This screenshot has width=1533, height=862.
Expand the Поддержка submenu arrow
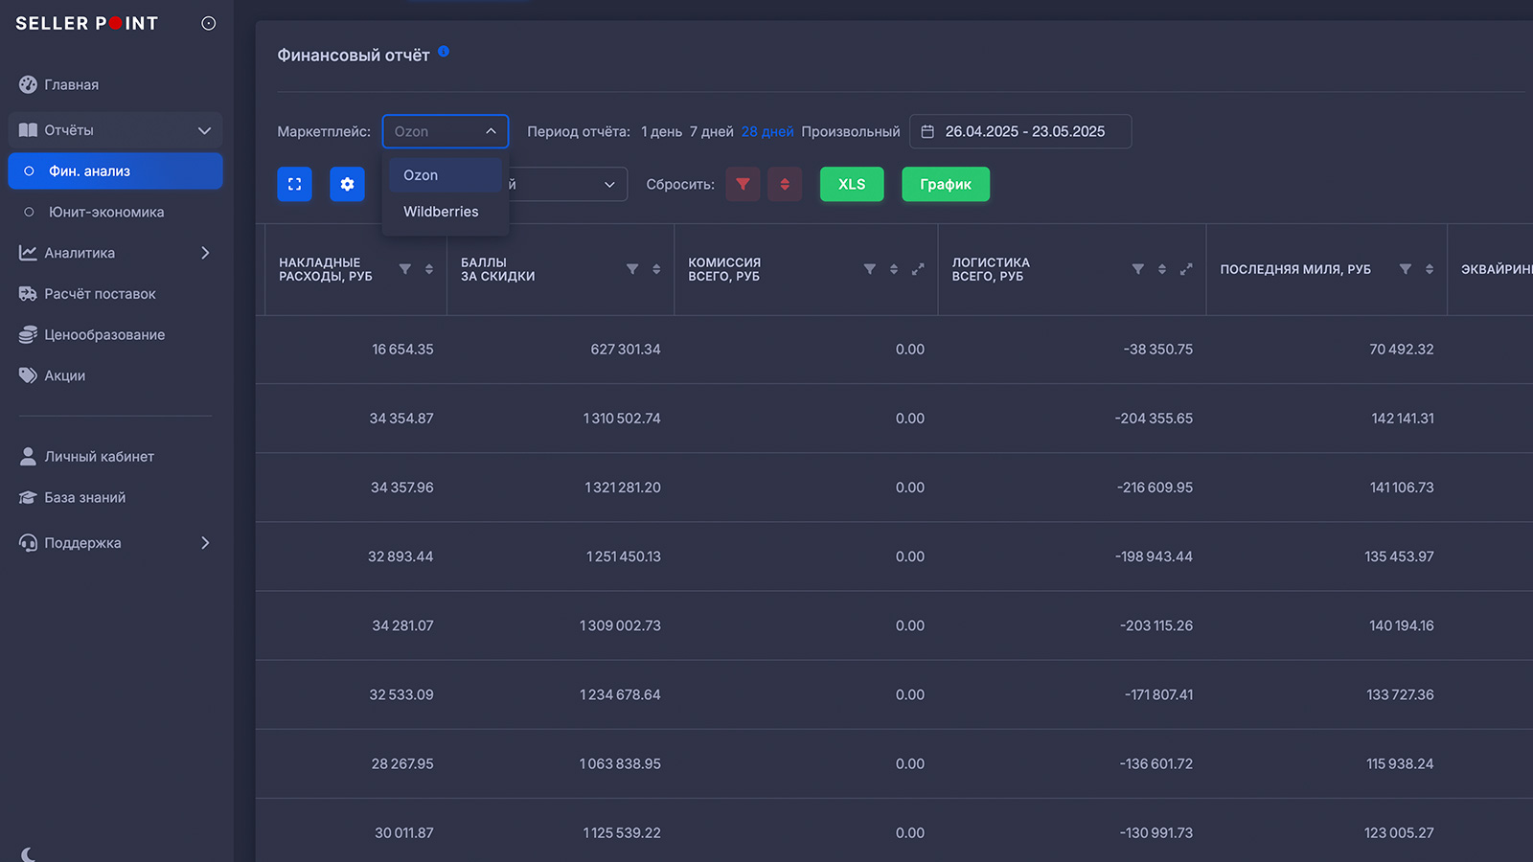pyautogui.click(x=205, y=543)
